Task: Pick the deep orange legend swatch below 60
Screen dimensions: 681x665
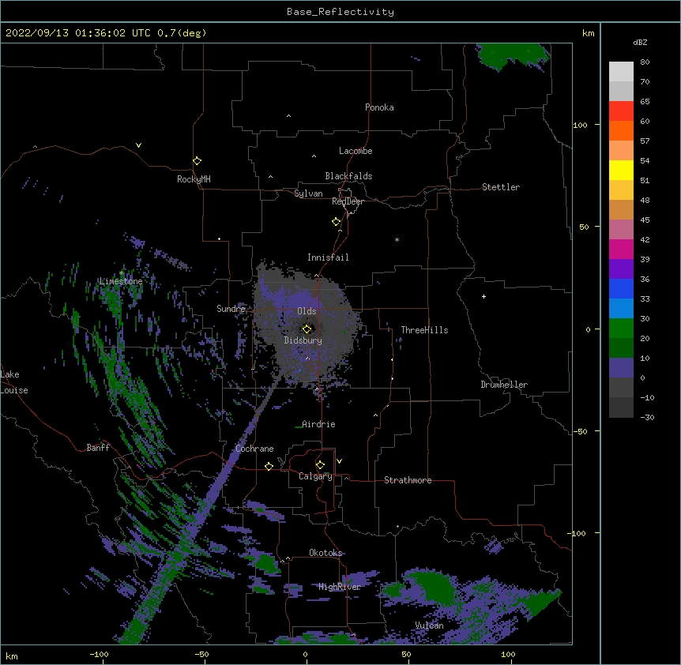Action: pos(621,130)
